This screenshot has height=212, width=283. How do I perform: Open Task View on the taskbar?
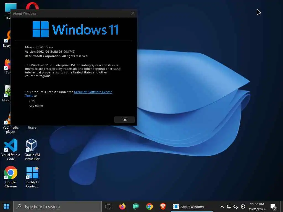[108, 206]
